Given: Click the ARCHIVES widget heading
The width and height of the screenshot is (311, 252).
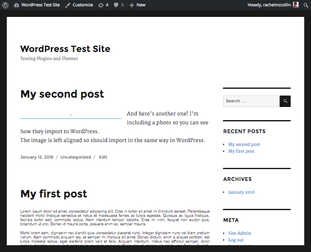Looking at the screenshot, I should (237, 179).
